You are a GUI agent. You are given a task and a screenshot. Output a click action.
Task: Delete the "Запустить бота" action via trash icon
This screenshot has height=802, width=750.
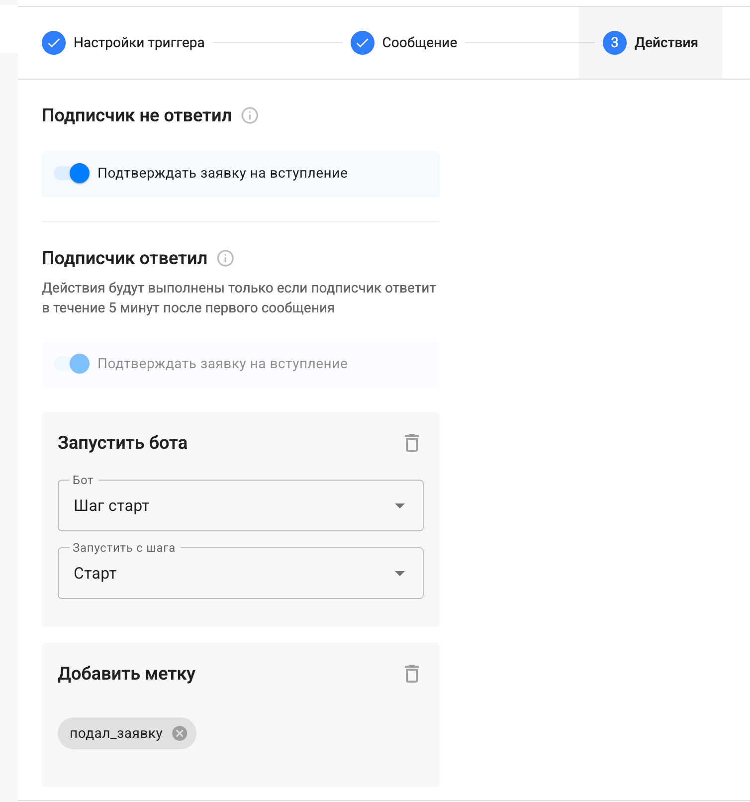[x=411, y=443]
